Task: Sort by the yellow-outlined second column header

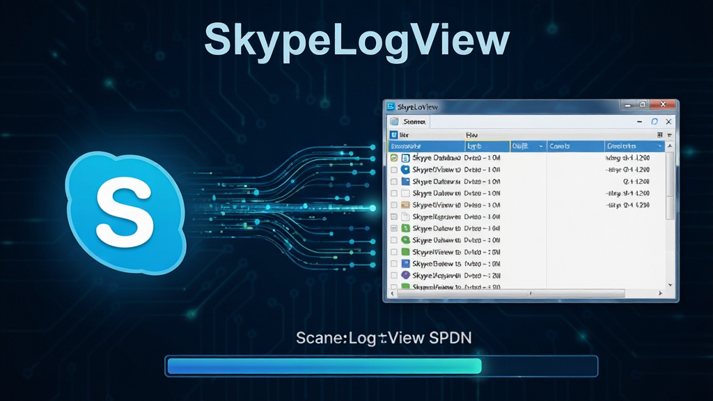Action: pos(487,146)
